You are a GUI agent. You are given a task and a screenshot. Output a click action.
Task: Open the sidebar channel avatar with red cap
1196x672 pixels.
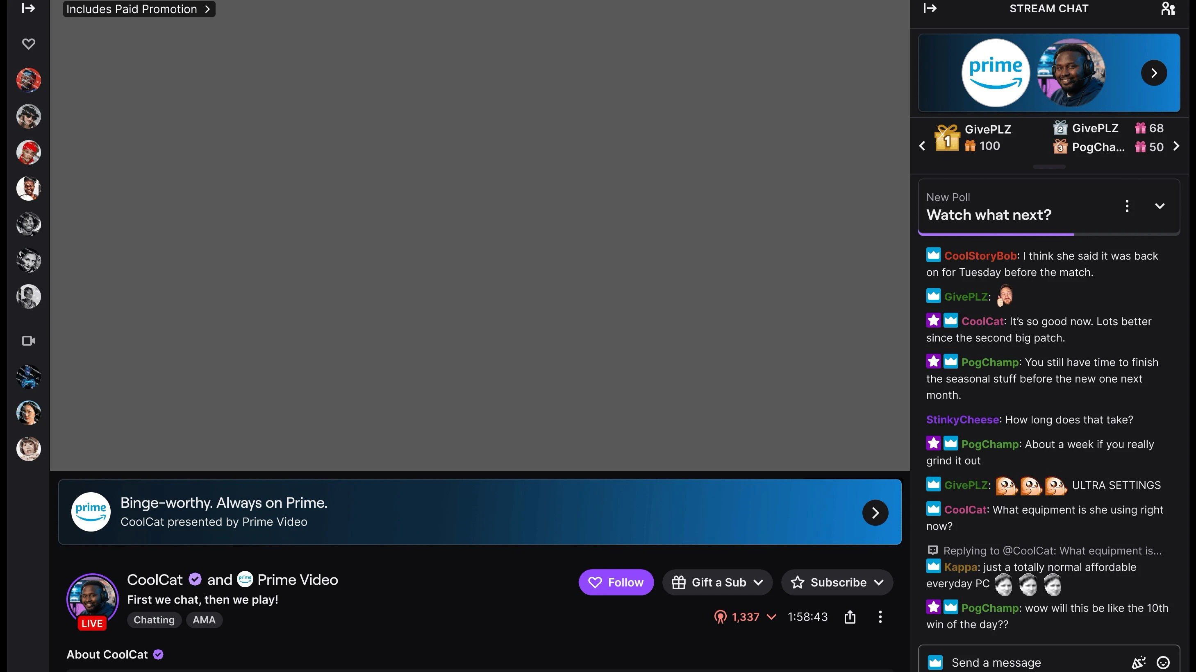pyautogui.click(x=28, y=152)
